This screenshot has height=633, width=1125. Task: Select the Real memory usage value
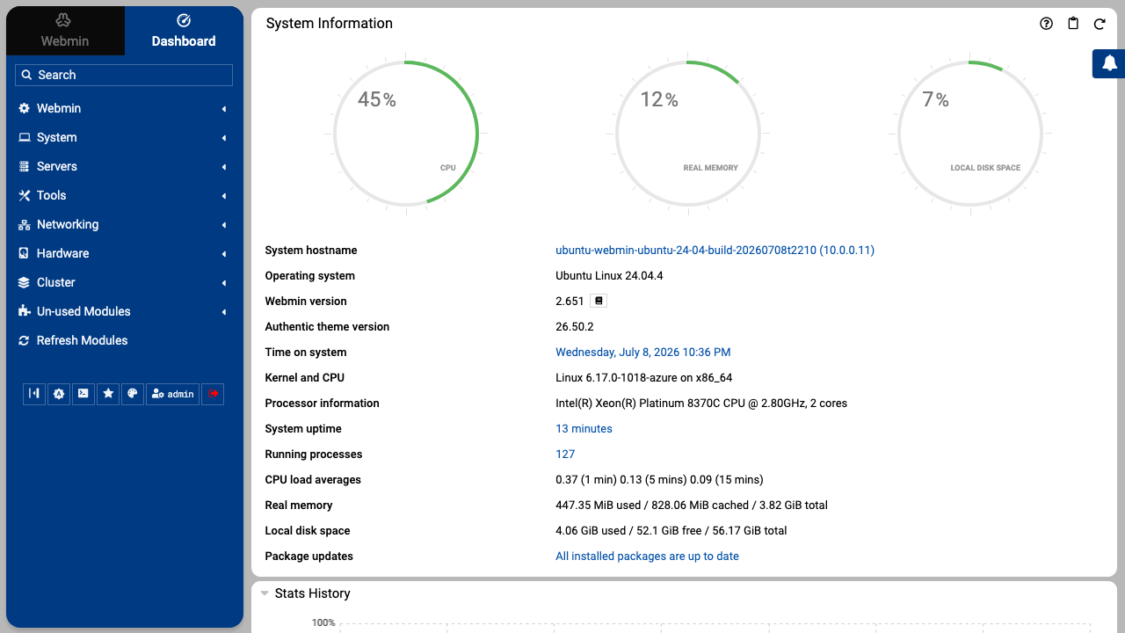tap(692, 506)
